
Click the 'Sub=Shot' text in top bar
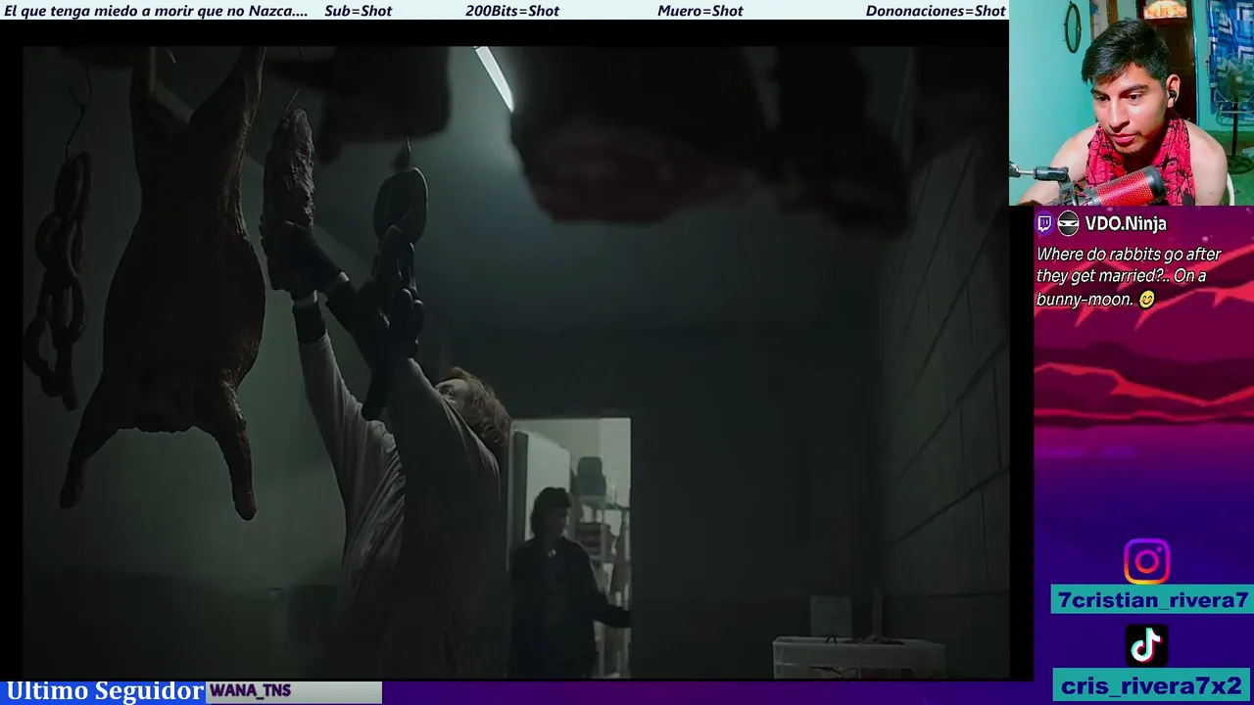pyautogui.click(x=358, y=11)
